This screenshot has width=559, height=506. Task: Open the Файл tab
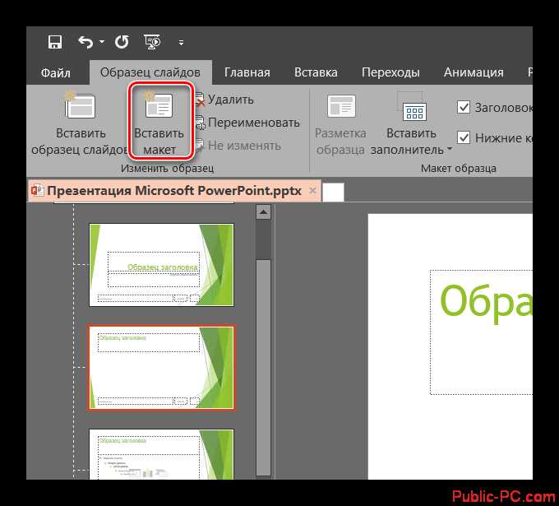[56, 72]
